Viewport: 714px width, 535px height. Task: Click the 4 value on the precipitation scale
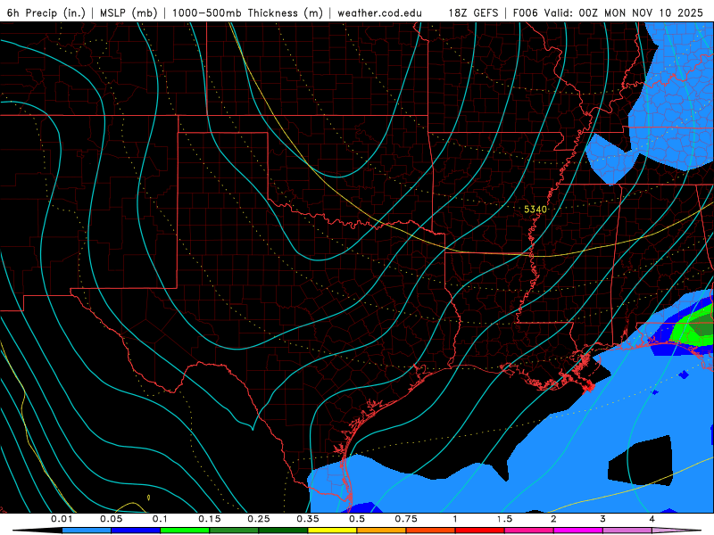point(652,519)
